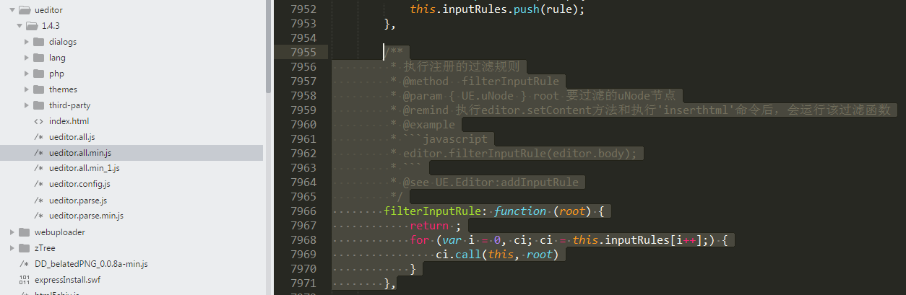
Task: Open ueditor.all.min_1.js file
Action: 85,168
